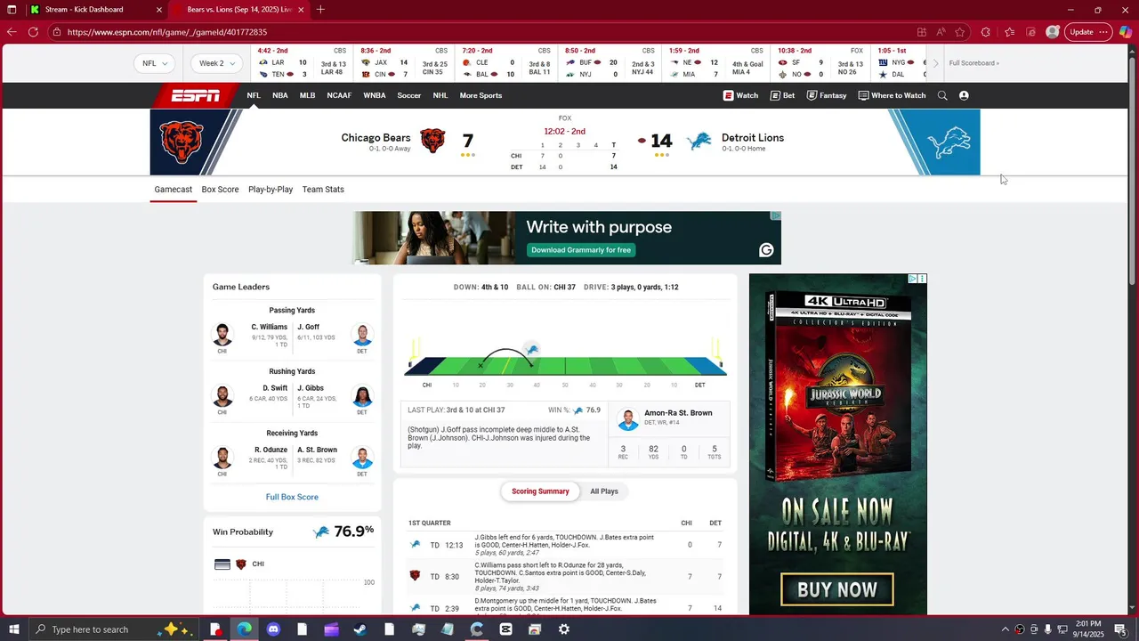Open the notification center icon
This screenshot has width=1139, height=641.
tap(1120, 629)
